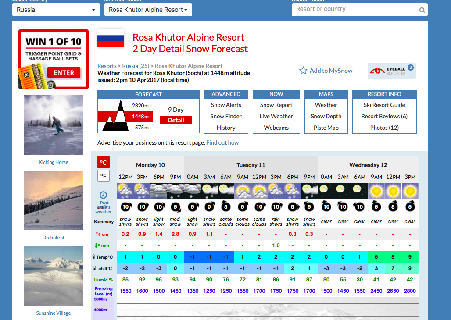Click the 1.0 mm rain value
This screenshot has height=320, width=451.
(276, 245)
